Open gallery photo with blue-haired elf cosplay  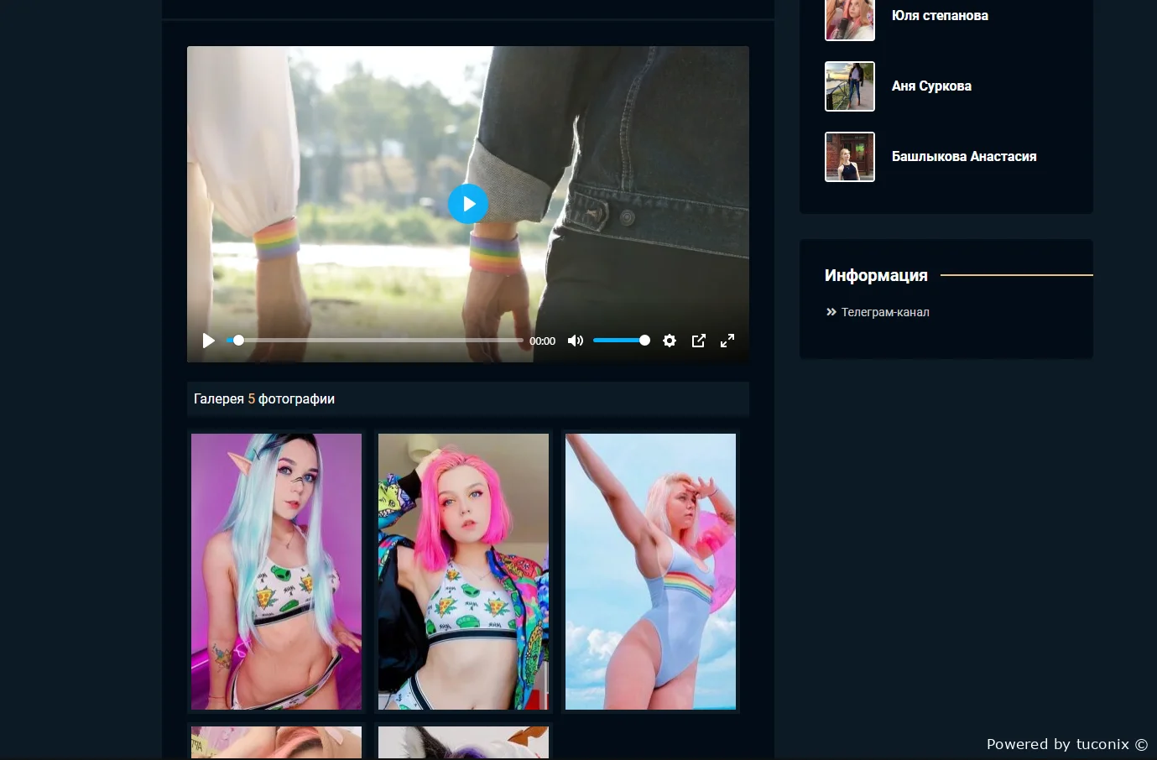(x=276, y=571)
